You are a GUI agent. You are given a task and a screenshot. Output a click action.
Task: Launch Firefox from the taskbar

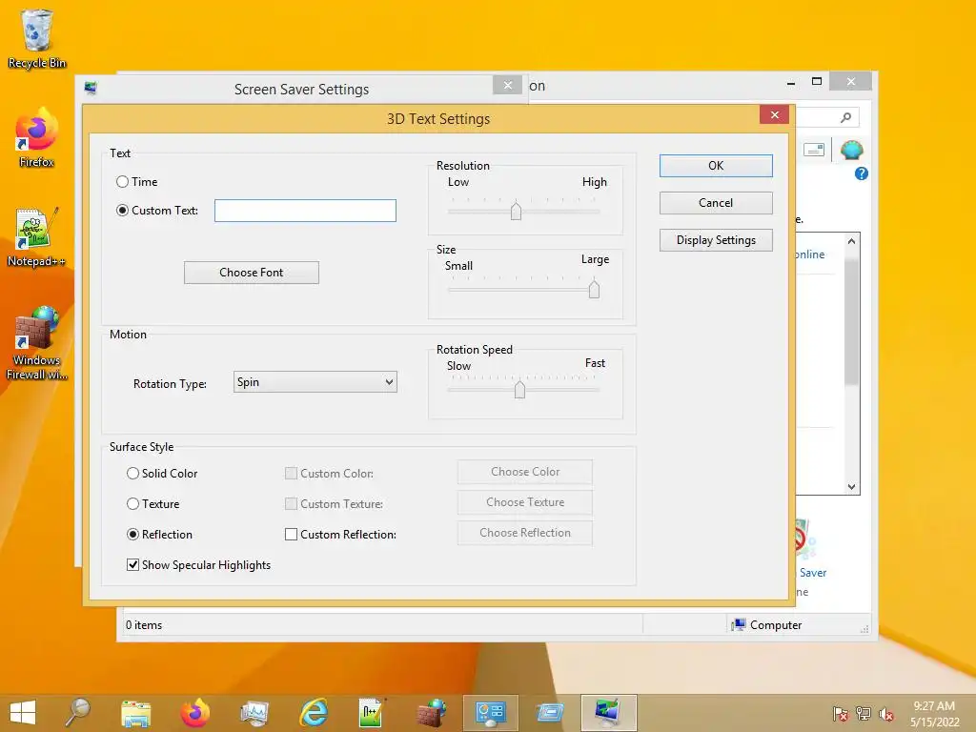click(194, 713)
